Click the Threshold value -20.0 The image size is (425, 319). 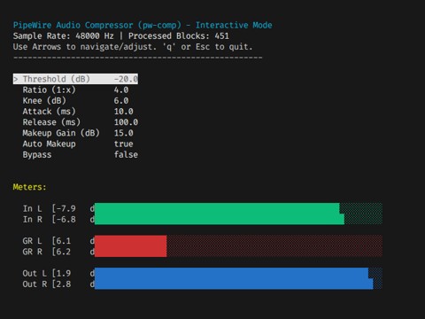tap(126, 79)
